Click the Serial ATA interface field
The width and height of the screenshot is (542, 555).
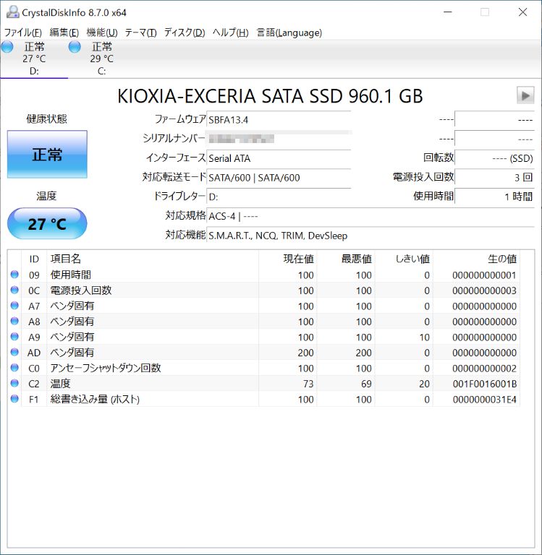pyautogui.click(x=279, y=158)
